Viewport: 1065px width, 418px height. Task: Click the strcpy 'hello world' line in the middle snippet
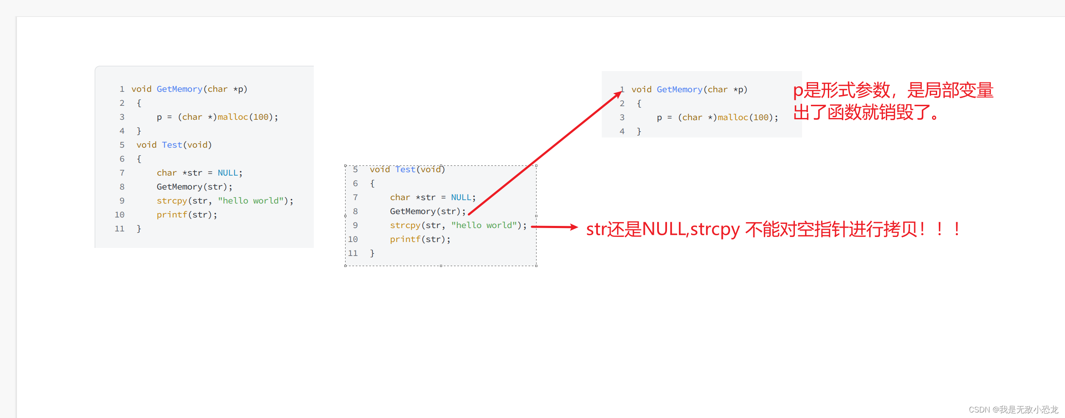458,225
